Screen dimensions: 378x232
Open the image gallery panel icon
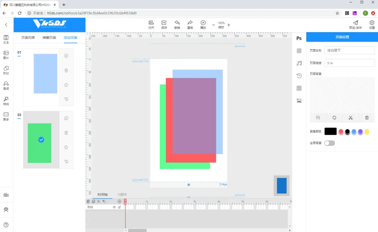click(x=299, y=101)
